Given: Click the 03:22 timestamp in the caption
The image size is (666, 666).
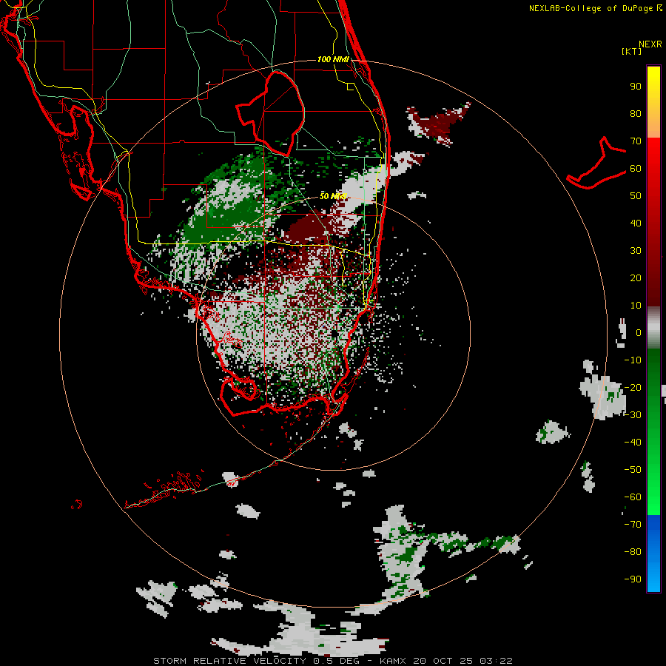Looking at the screenshot, I should click(496, 661).
